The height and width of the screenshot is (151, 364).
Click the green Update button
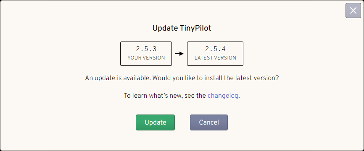coord(155,122)
